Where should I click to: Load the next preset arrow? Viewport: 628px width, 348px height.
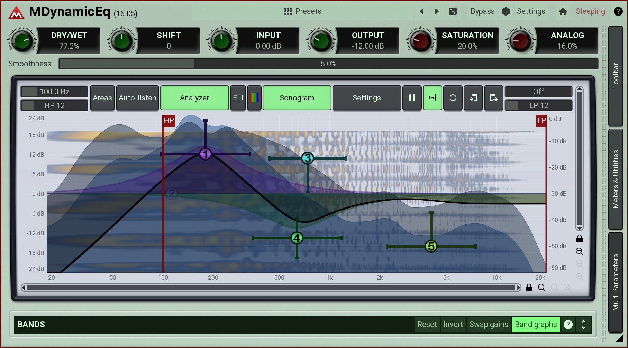[x=437, y=11]
